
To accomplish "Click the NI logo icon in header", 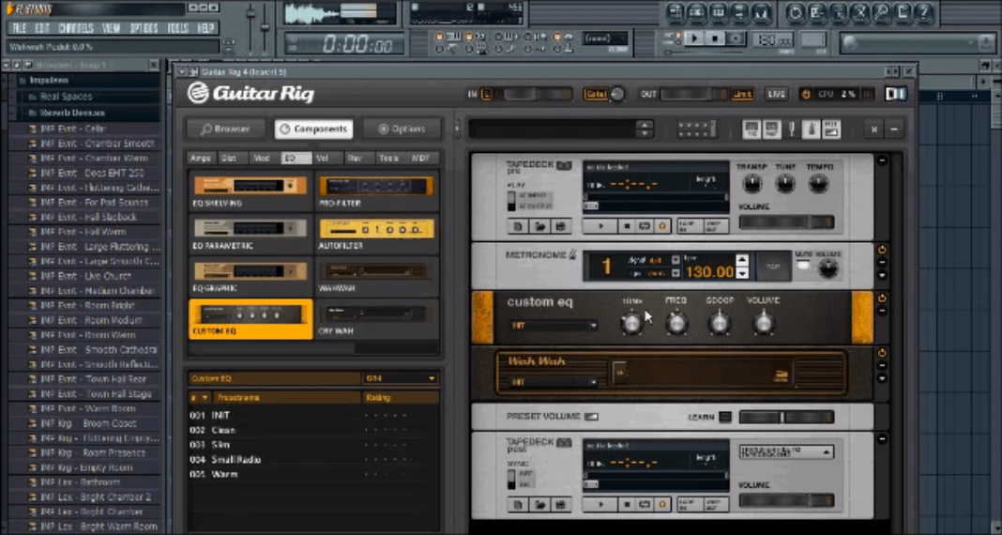I will pyautogui.click(x=896, y=94).
